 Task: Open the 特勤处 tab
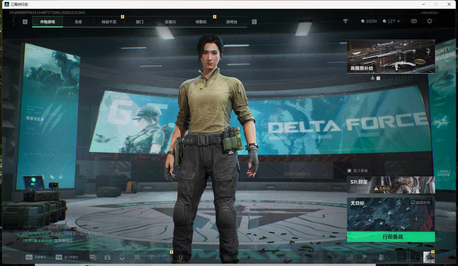click(x=201, y=22)
